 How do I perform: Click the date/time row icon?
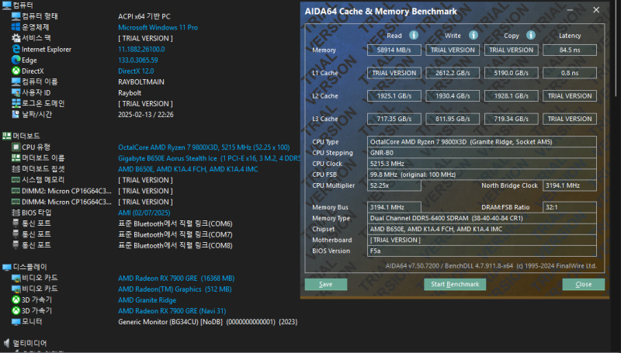tap(16, 114)
